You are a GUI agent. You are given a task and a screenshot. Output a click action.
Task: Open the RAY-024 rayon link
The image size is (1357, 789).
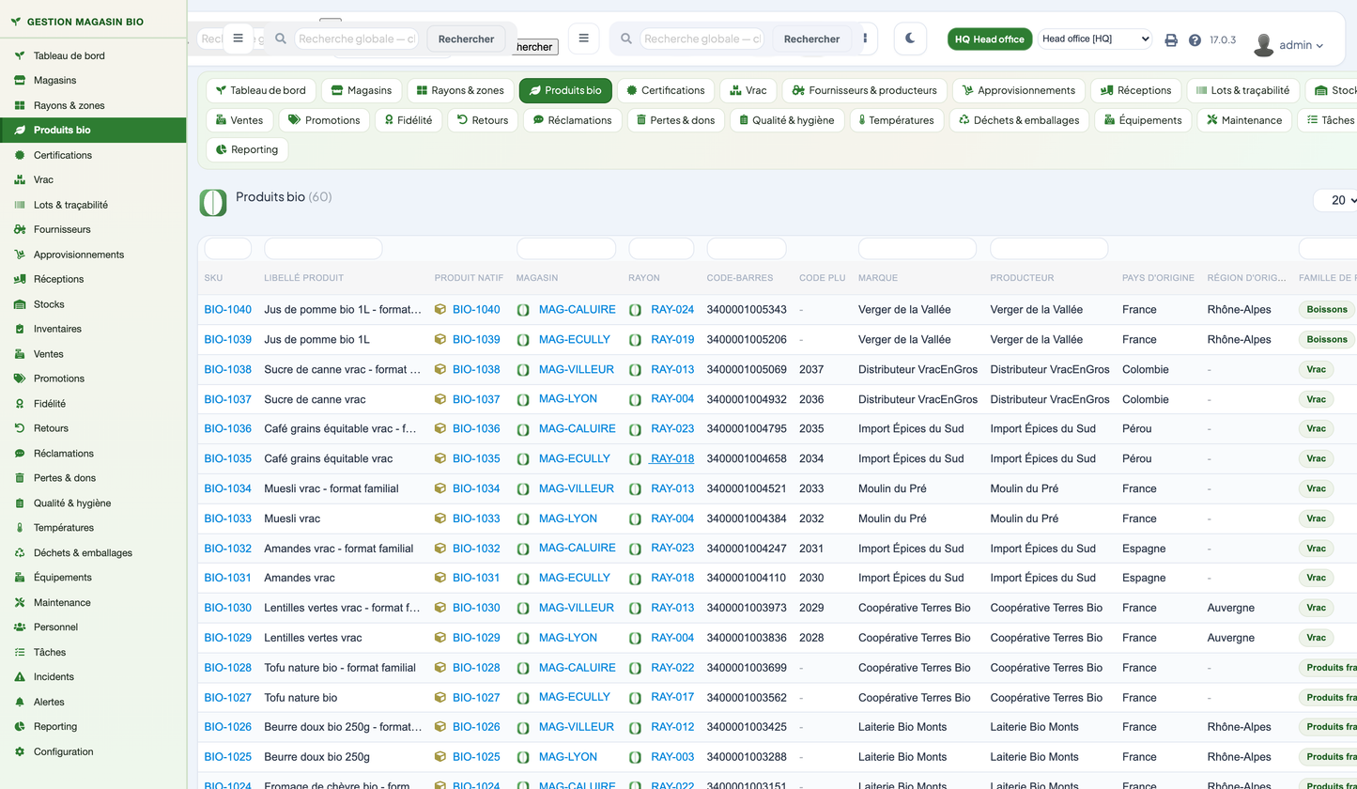[672, 309]
